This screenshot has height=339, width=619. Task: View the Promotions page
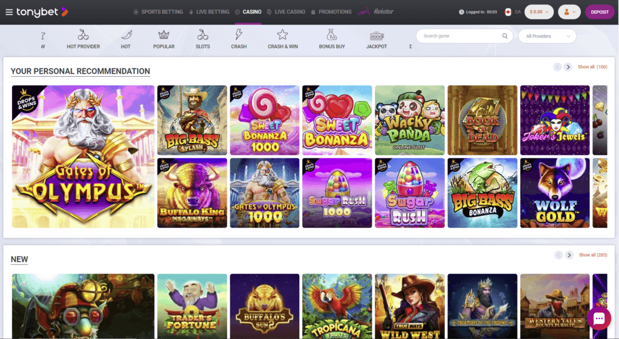coord(331,12)
